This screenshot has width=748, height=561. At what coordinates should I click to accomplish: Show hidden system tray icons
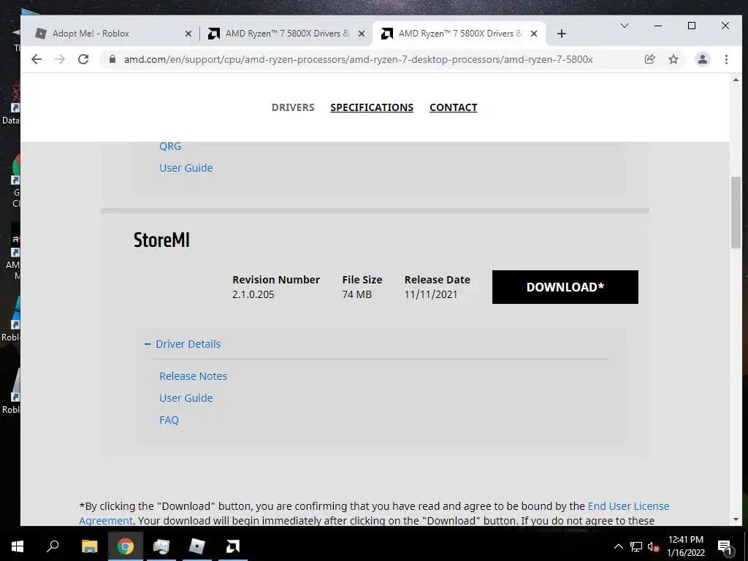(618, 546)
